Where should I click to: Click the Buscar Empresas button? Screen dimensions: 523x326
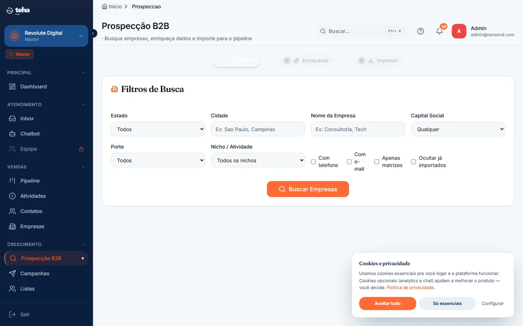308,189
